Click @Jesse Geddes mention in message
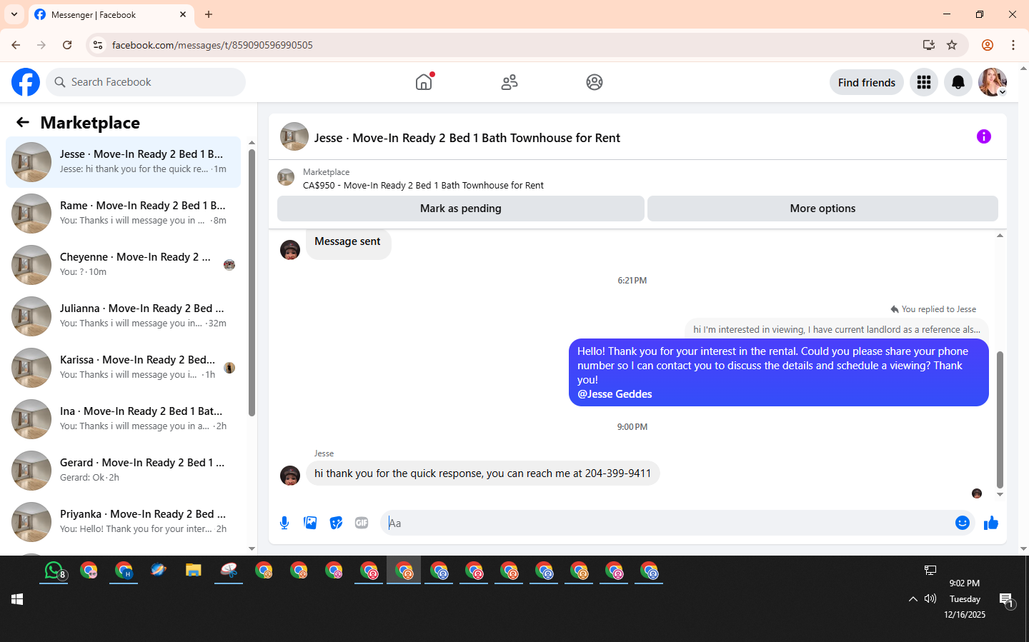The image size is (1029, 642). click(x=615, y=394)
